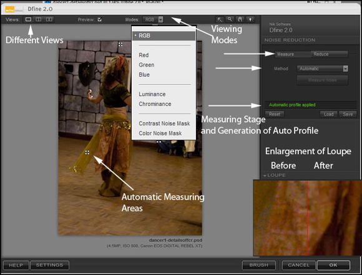
Task: Click the measuring area marker on yellow veil
Action: (87, 152)
